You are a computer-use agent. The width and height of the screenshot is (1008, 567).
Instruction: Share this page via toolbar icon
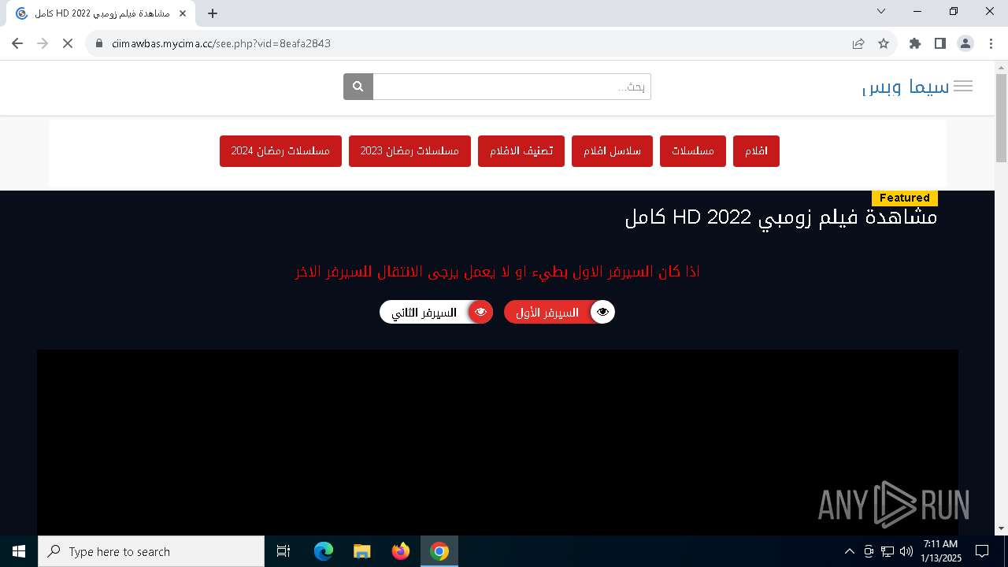pos(858,43)
